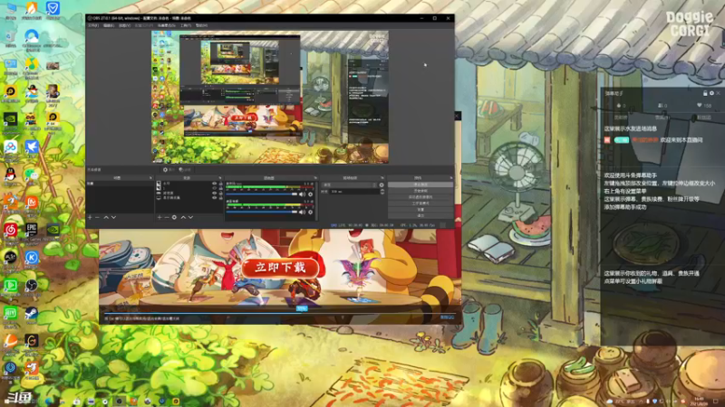This screenshot has height=407, width=725.
Task: Toggle the lock on the 显示器采集 source
Action: point(220,197)
